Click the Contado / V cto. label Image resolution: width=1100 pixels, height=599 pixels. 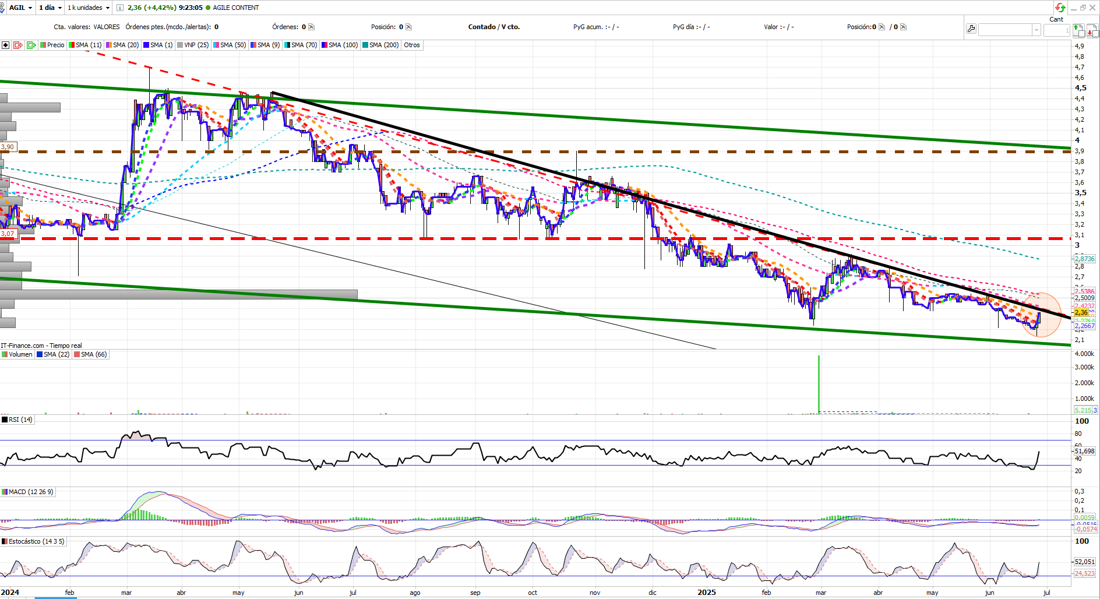pyautogui.click(x=494, y=27)
